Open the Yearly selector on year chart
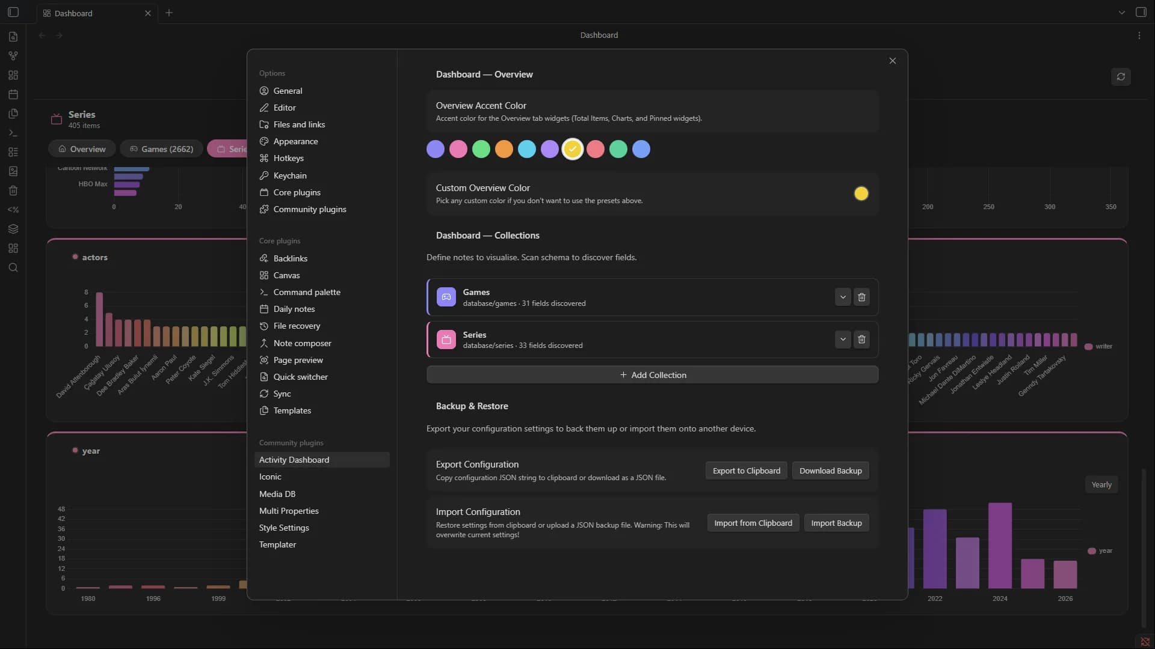The height and width of the screenshot is (649, 1155). 1101,484
